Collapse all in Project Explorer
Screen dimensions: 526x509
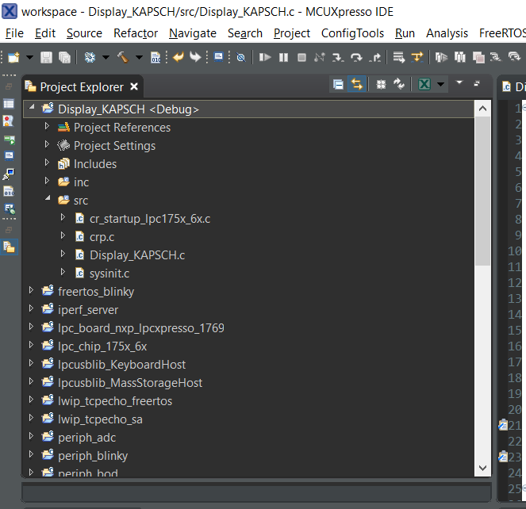(x=339, y=85)
